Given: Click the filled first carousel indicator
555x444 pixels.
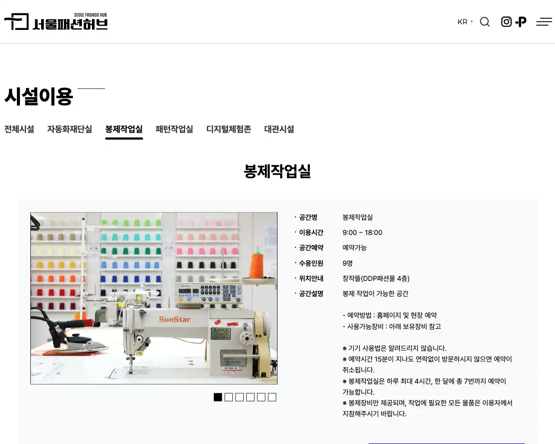Looking at the screenshot, I should coord(218,397).
